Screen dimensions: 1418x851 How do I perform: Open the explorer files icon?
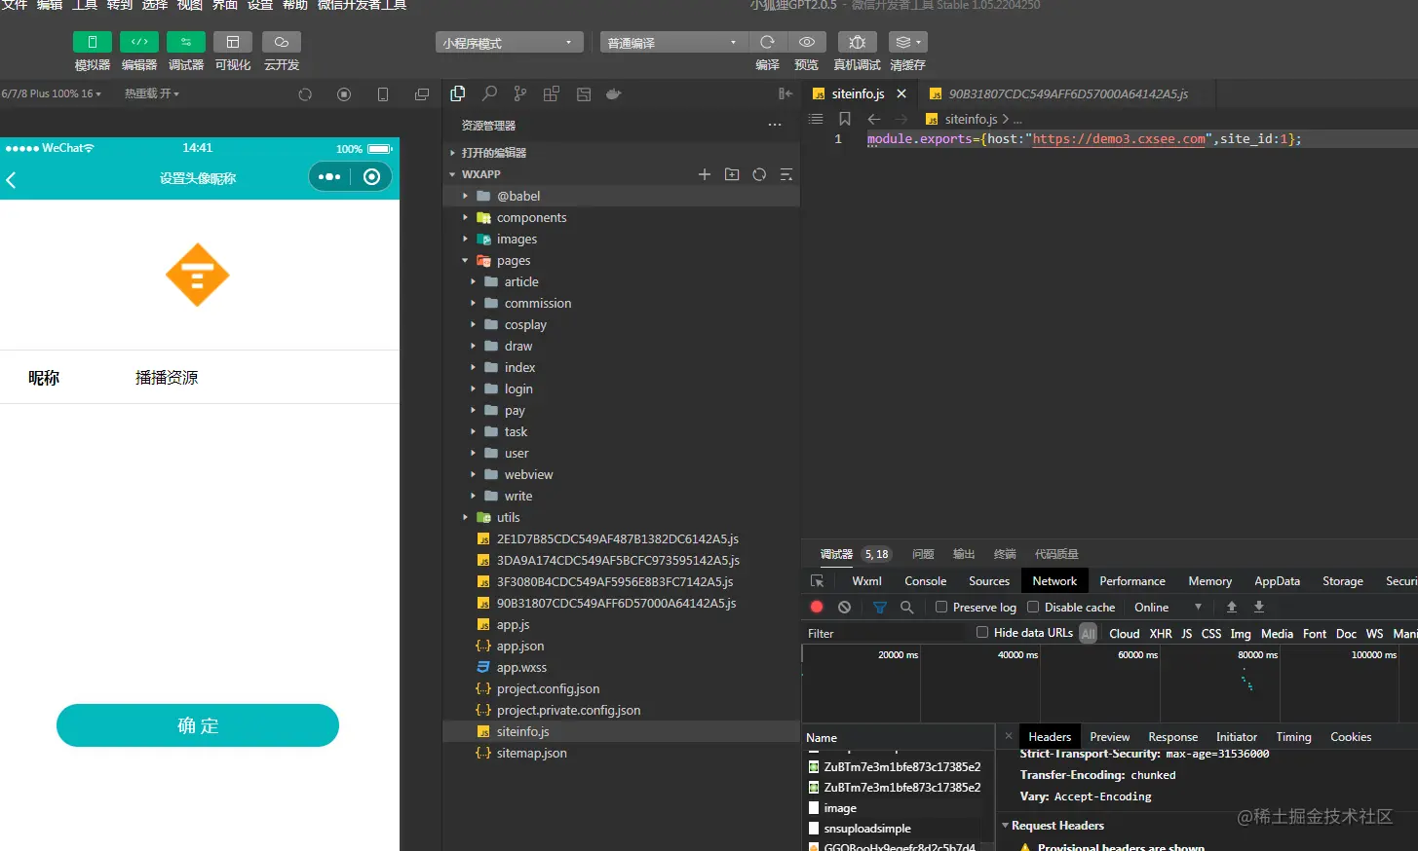click(x=458, y=93)
